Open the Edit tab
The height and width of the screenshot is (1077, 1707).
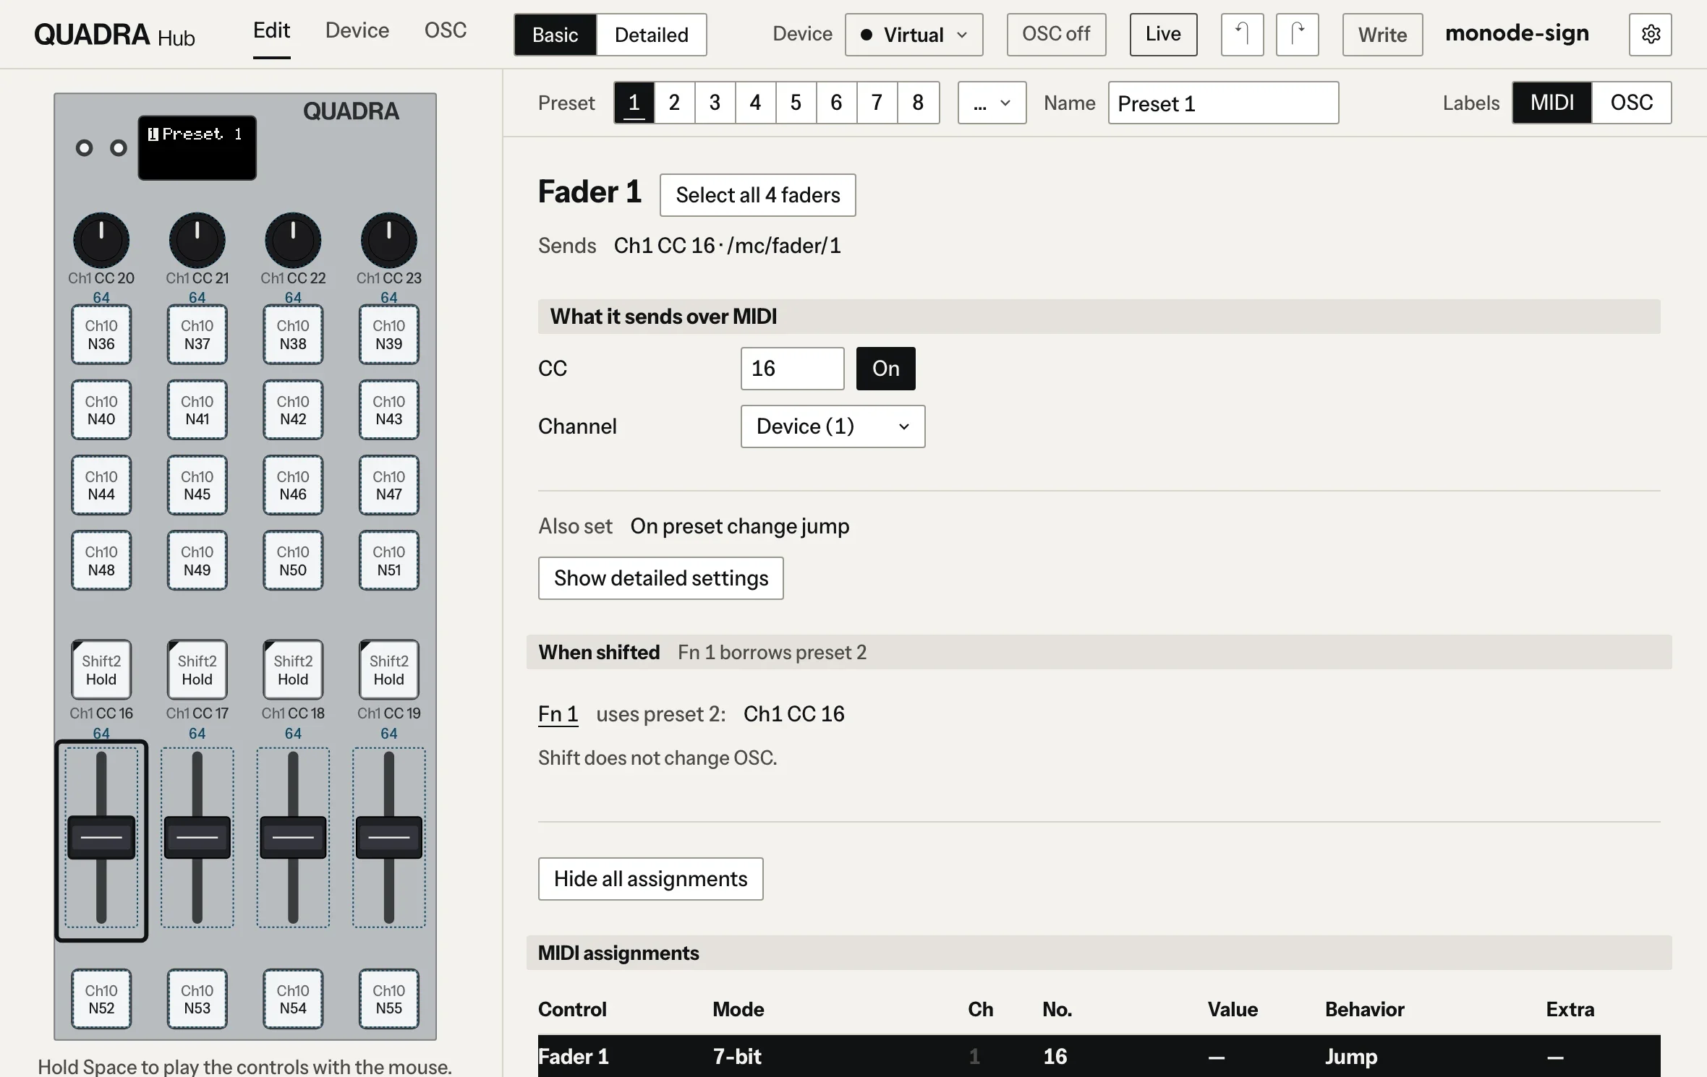(271, 31)
